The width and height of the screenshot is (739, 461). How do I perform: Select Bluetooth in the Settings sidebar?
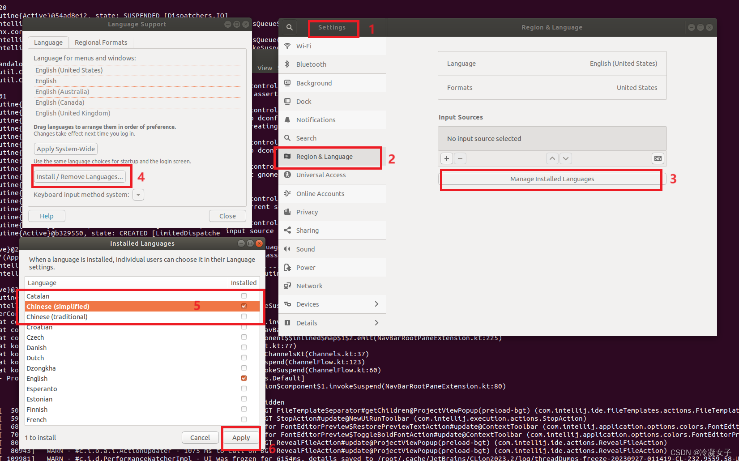311,64
